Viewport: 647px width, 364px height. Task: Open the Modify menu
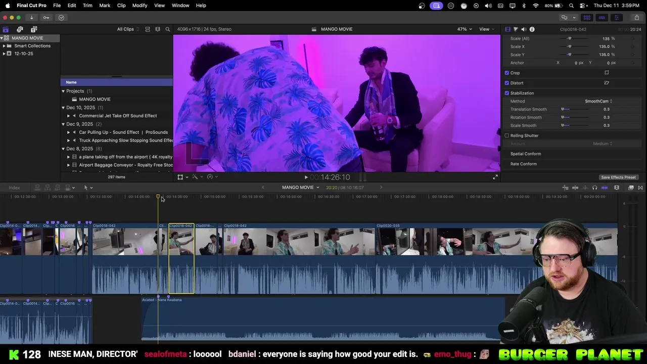coord(140,6)
